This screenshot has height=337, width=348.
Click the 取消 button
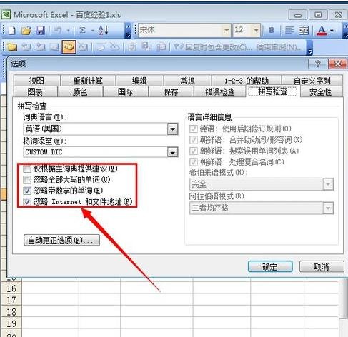point(322,266)
